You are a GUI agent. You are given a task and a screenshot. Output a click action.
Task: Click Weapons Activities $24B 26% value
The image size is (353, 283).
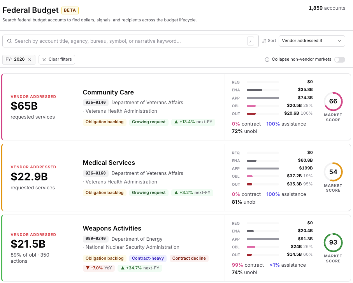point(302,246)
